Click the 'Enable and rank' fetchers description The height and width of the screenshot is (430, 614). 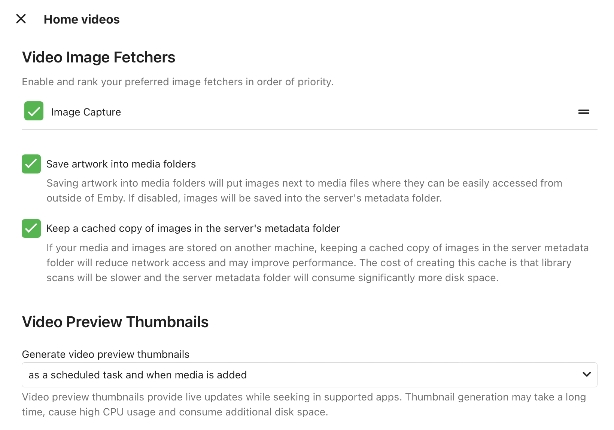(x=177, y=82)
